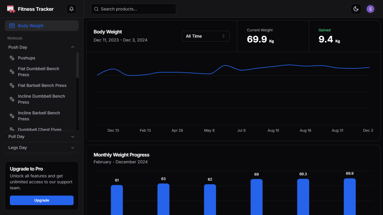Click the bar labeled 62
The width and height of the screenshot is (383, 215).
click(210, 199)
